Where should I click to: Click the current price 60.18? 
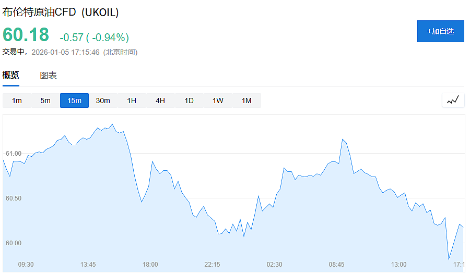26,35
